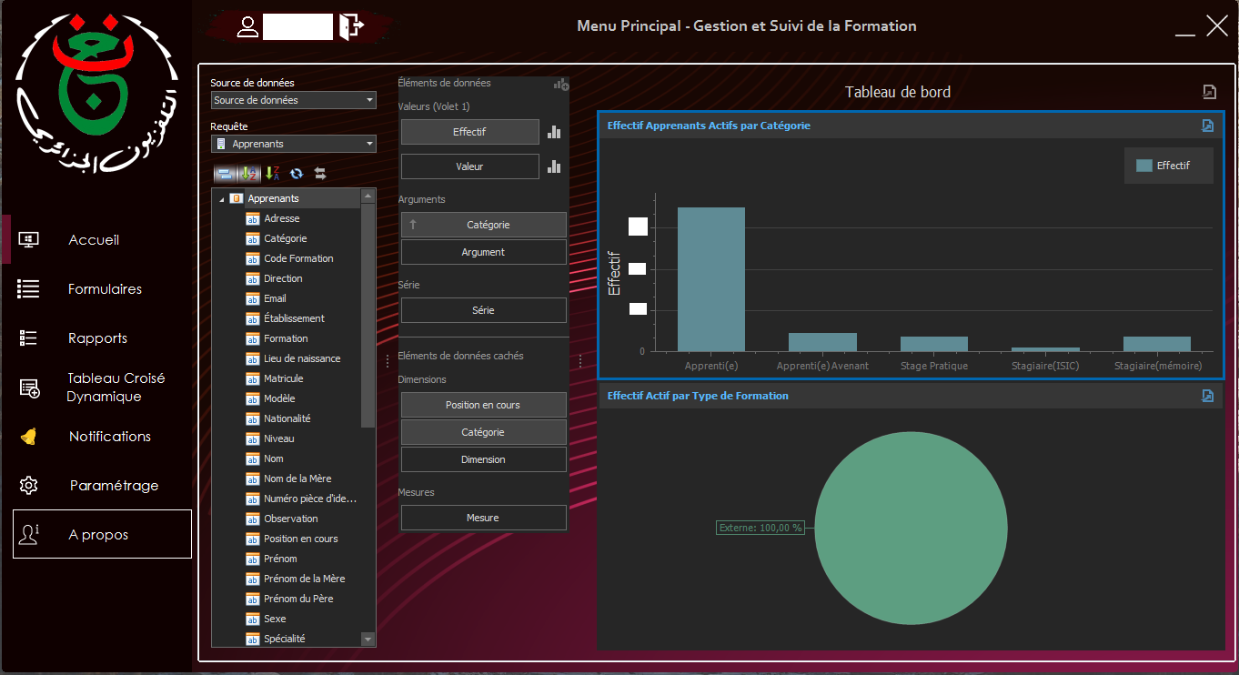Click Catégorie under hidden Dimensions
This screenshot has width=1239, height=675.
pyautogui.click(x=484, y=432)
